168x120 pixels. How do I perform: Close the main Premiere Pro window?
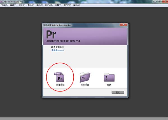click(165, 1)
